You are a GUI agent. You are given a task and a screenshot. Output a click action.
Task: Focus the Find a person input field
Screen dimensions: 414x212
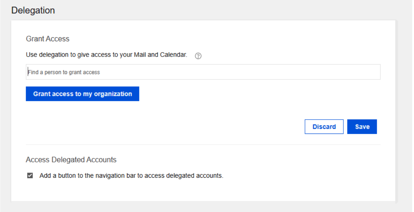click(203, 72)
